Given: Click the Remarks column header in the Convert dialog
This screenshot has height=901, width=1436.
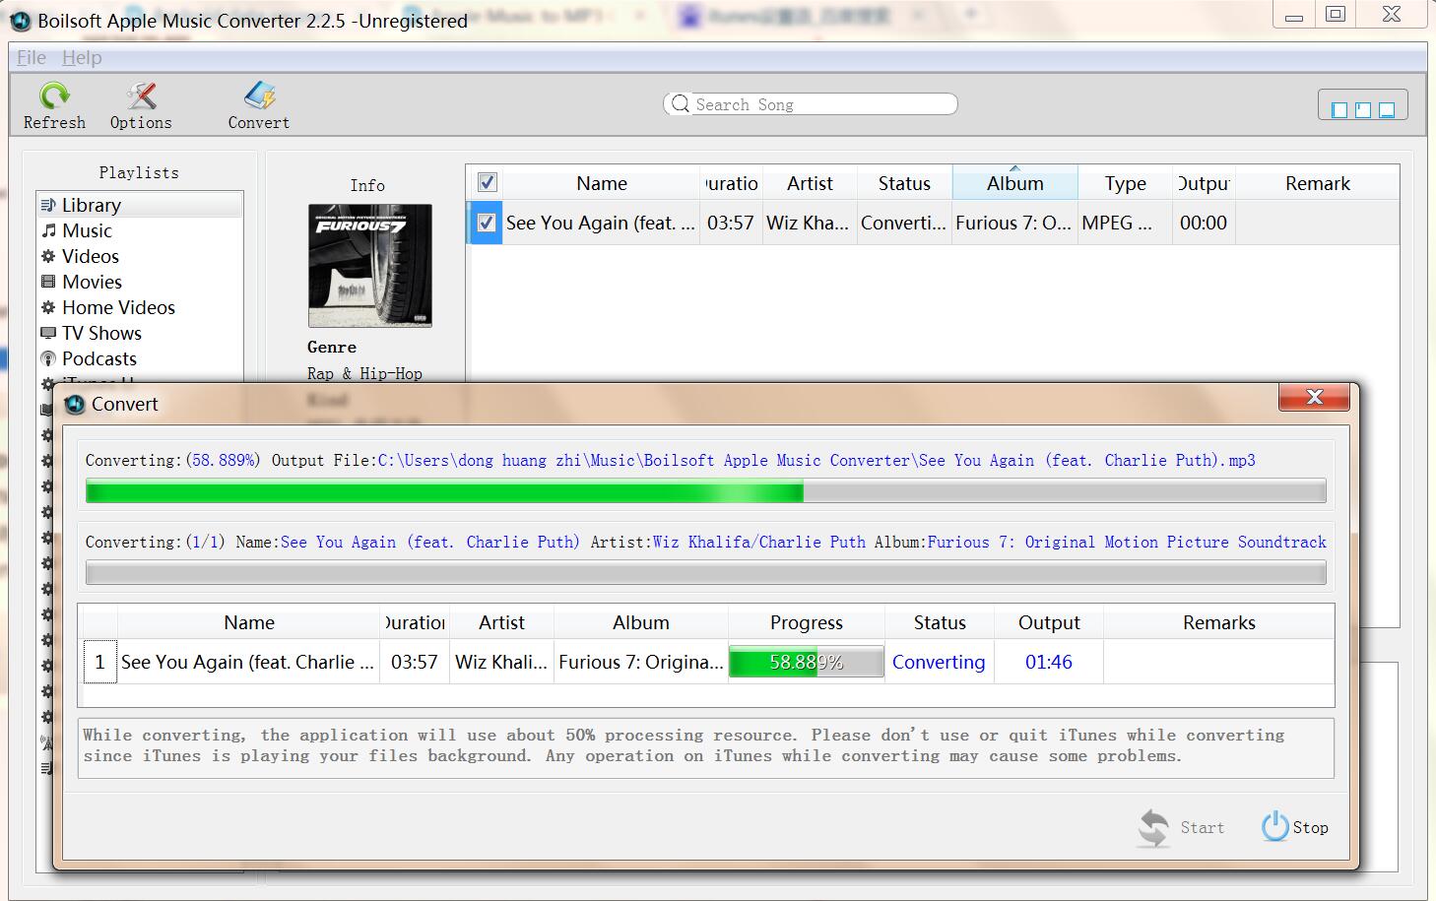Looking at the screenshot, I should 1219,622.
